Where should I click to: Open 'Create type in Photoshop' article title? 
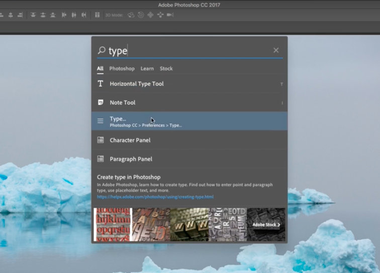[x=129, y=177]
